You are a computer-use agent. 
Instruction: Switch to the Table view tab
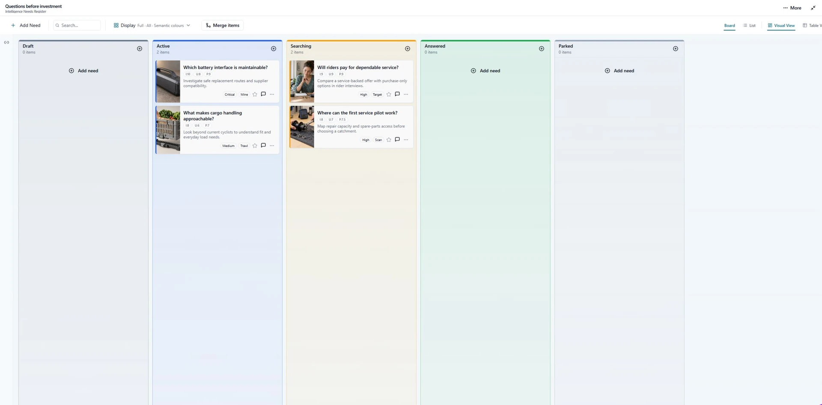click(812, 26)
